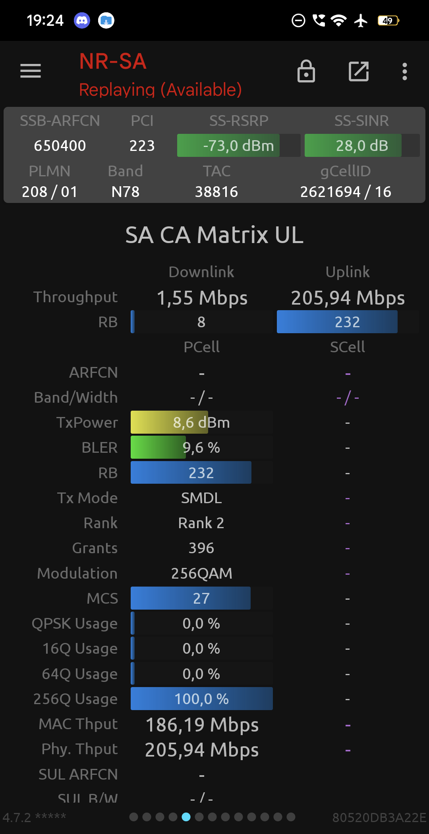Select the highlighted fifth page dot
The image size is (429, 834).
pyautogui.click(x=186, y=817)
